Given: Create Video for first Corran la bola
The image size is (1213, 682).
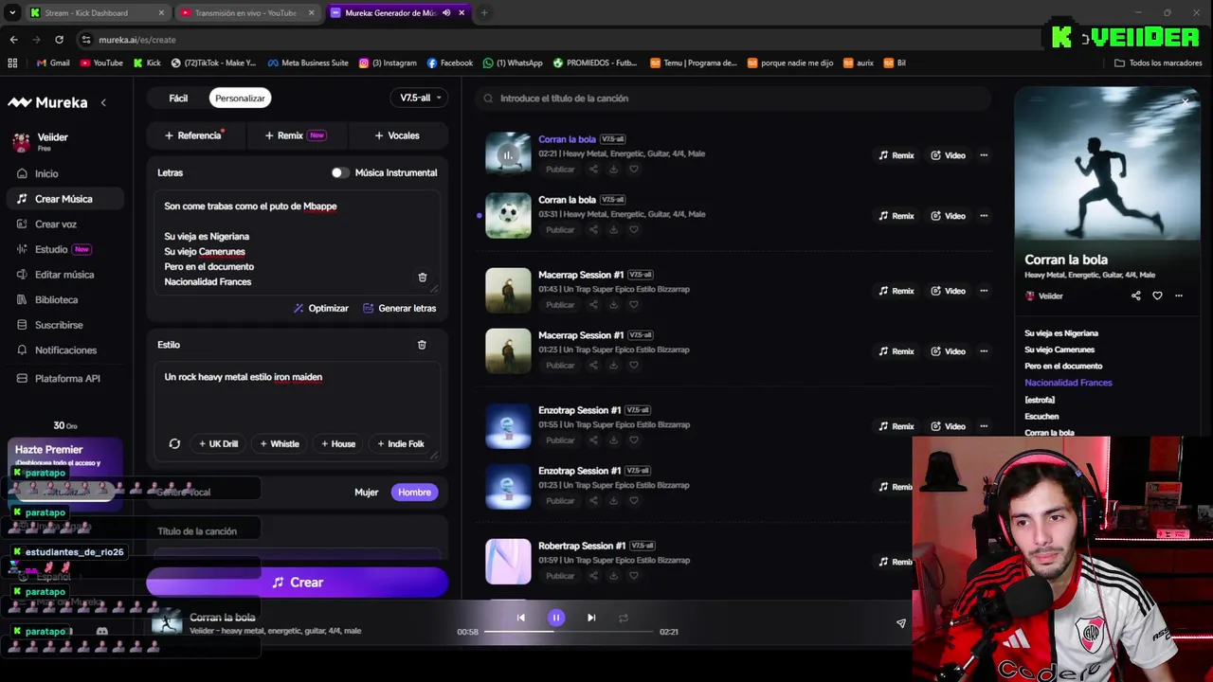Looking at the screenshot, I should [x=949, y=155].
